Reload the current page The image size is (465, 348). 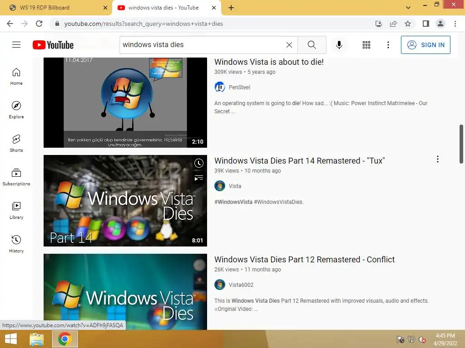pyautogui.click(x=39, y=24)
